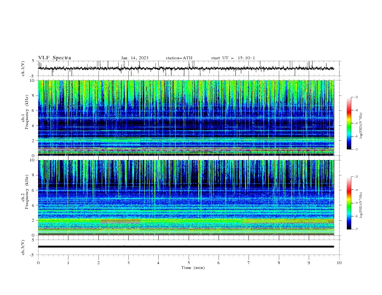Image resolution: width=382 pixels, height=295 pixels.
Task: Click the time axis tick label "3"
Action: pyautogui.click(x=128, y=263)
